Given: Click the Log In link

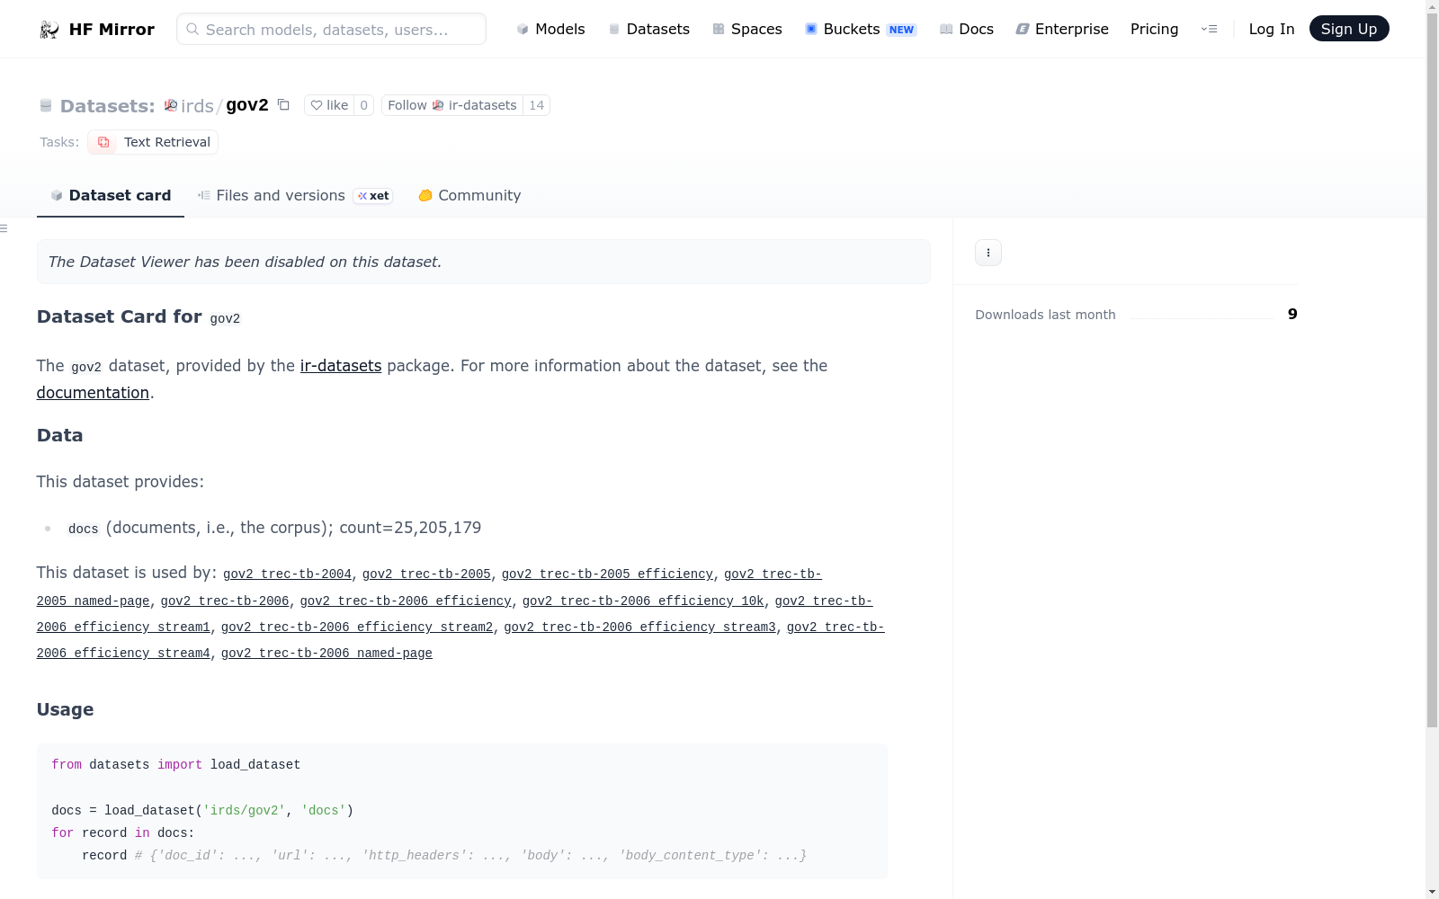Looking at the screenshot, I should pyautogui.click(x=1272, y=29).
